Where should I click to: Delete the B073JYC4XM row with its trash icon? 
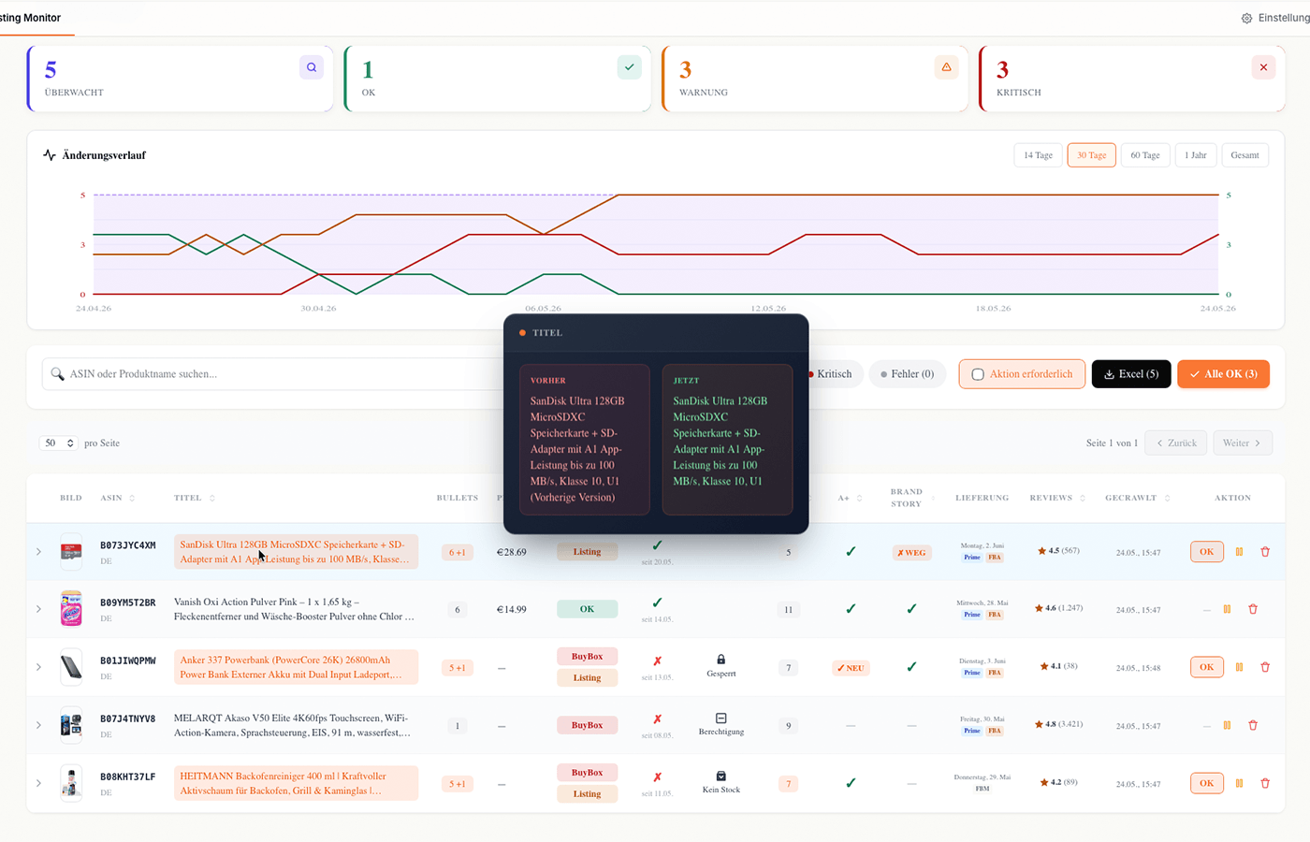[1265, 552]
